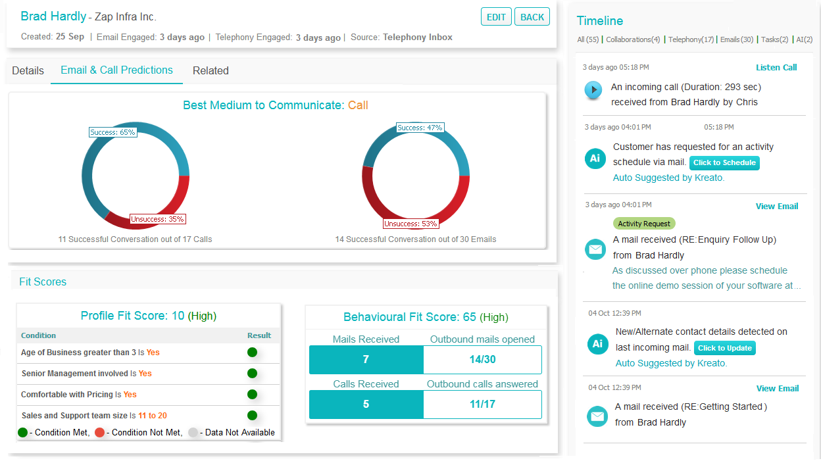The image size is (821, 467).
Task: Click the Ai icon beside alternate contact details
Action: (598, 343)
